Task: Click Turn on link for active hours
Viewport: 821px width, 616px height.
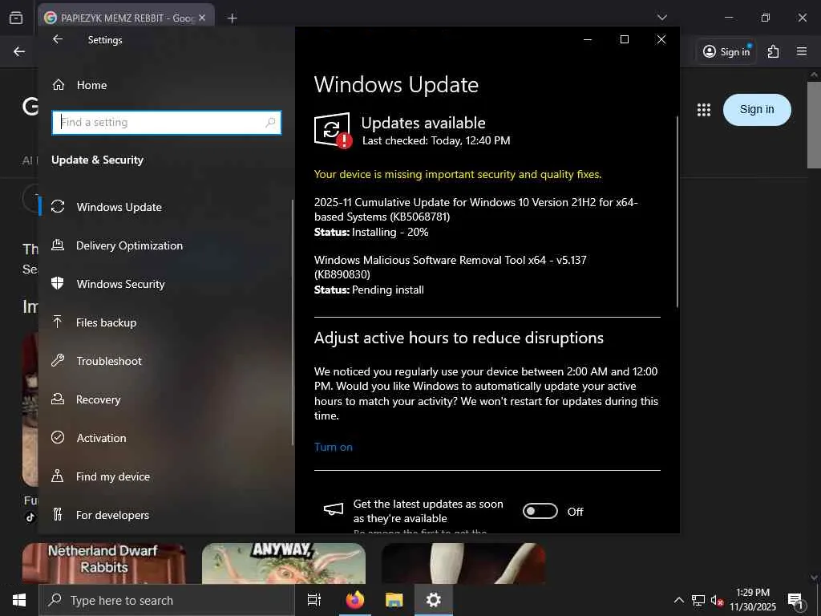Action: (x=334, y=448)
